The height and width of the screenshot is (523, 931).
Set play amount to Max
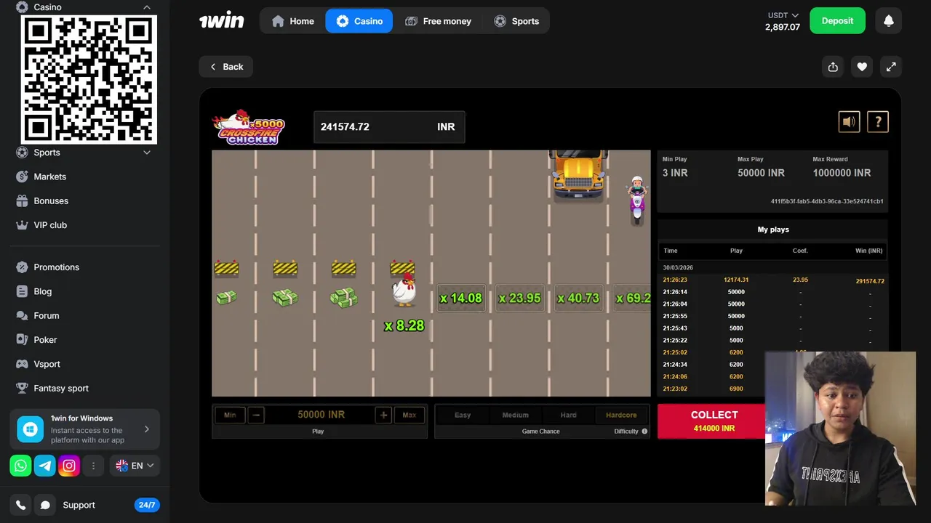(x=409, y=415)
